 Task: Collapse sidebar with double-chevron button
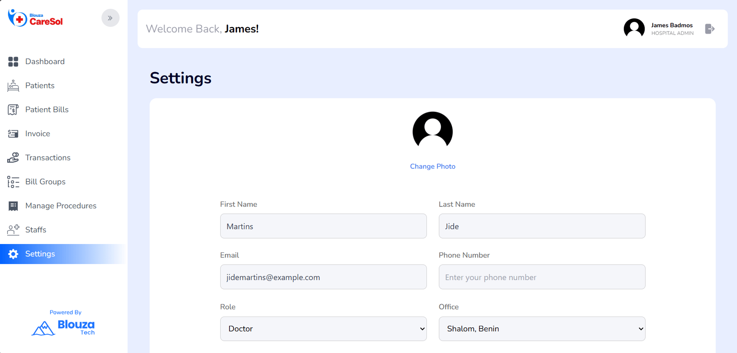tap(110, 18)
